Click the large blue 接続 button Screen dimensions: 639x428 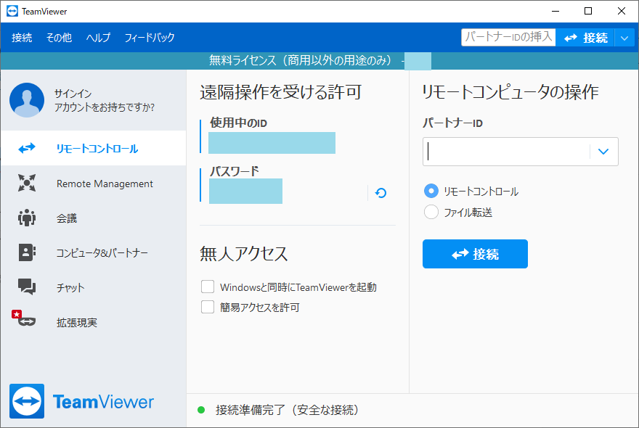point(475,254)
